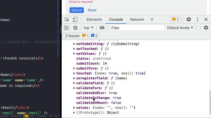Open the top JavaScript context dropdown
211x118 pixels.
(89, 28)
